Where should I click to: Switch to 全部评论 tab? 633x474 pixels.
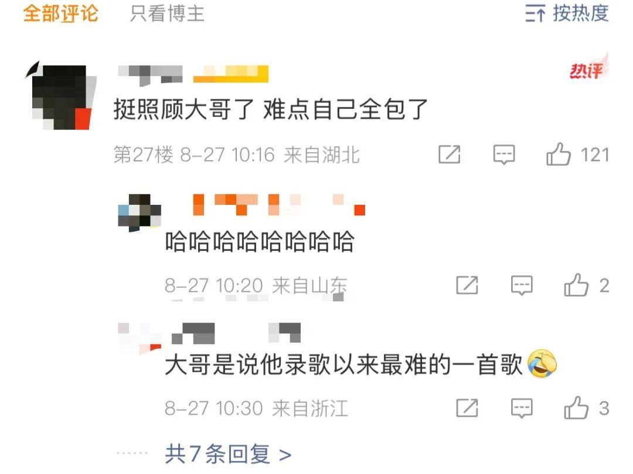pyautogui.click(x=60, y=13)
